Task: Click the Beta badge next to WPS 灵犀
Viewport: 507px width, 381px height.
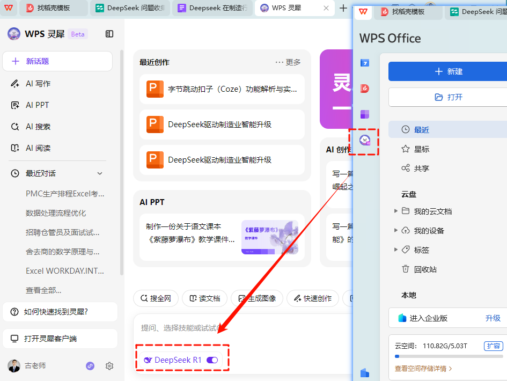Action: tap(78, 34)
